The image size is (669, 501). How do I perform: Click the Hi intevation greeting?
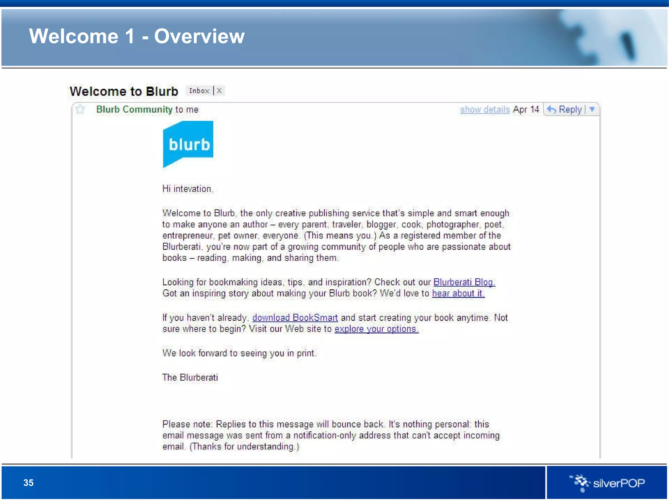[x=188, y=189]
